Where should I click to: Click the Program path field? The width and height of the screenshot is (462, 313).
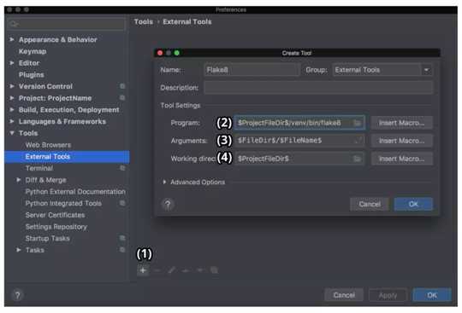tap(299, 123)
